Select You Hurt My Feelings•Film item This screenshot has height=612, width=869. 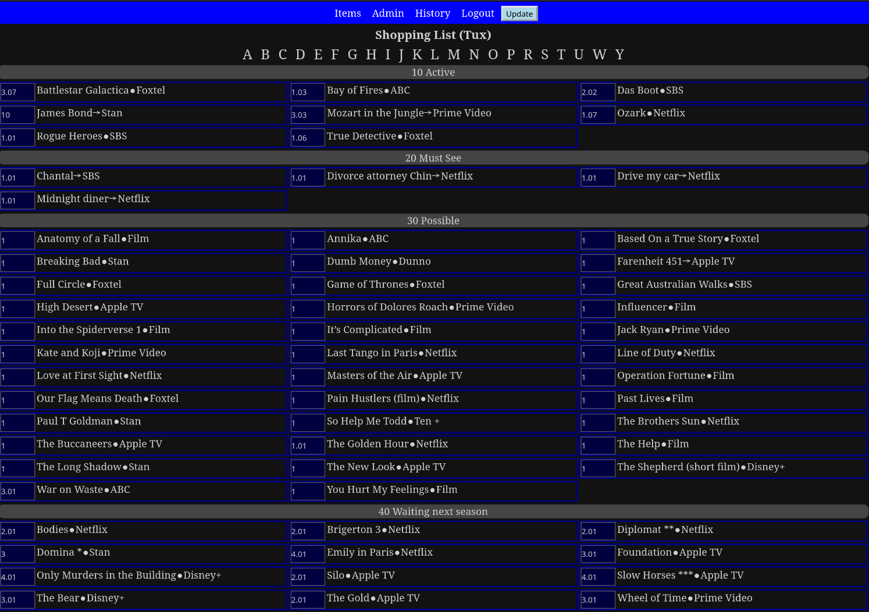pos(392,490)
